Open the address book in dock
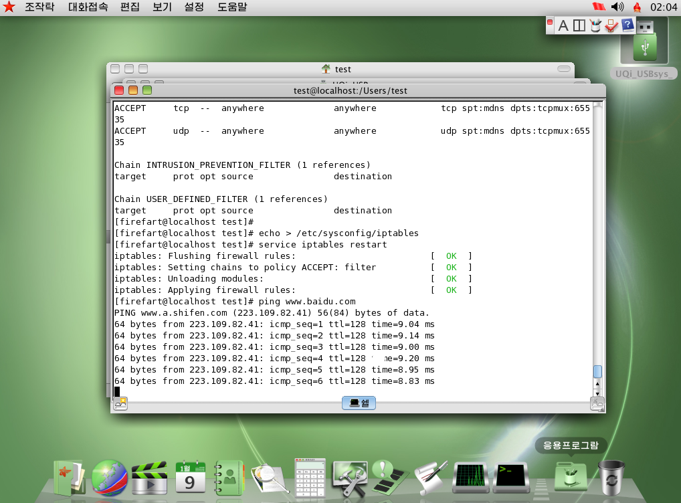This screenshot has width=681, height=503. click(229, 478)
